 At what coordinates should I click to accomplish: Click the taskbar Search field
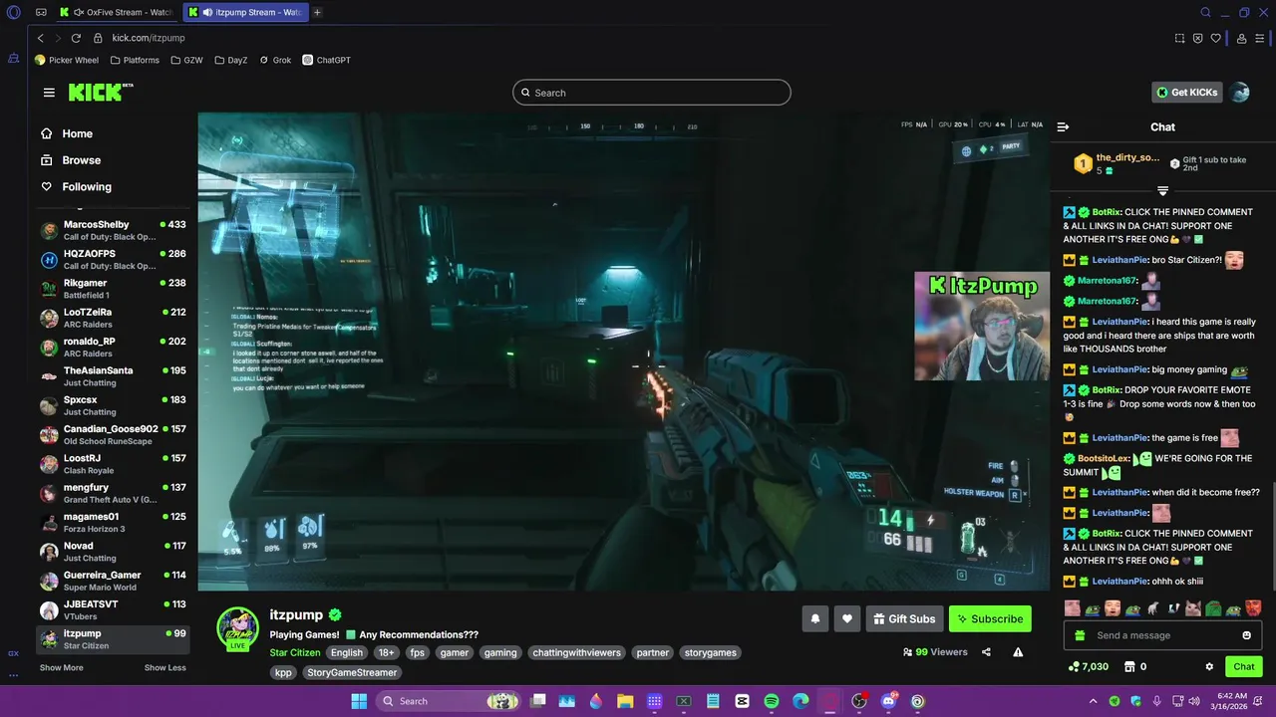point(449,701)
